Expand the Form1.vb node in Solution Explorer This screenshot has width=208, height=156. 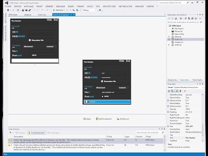(x=169, y=39)
